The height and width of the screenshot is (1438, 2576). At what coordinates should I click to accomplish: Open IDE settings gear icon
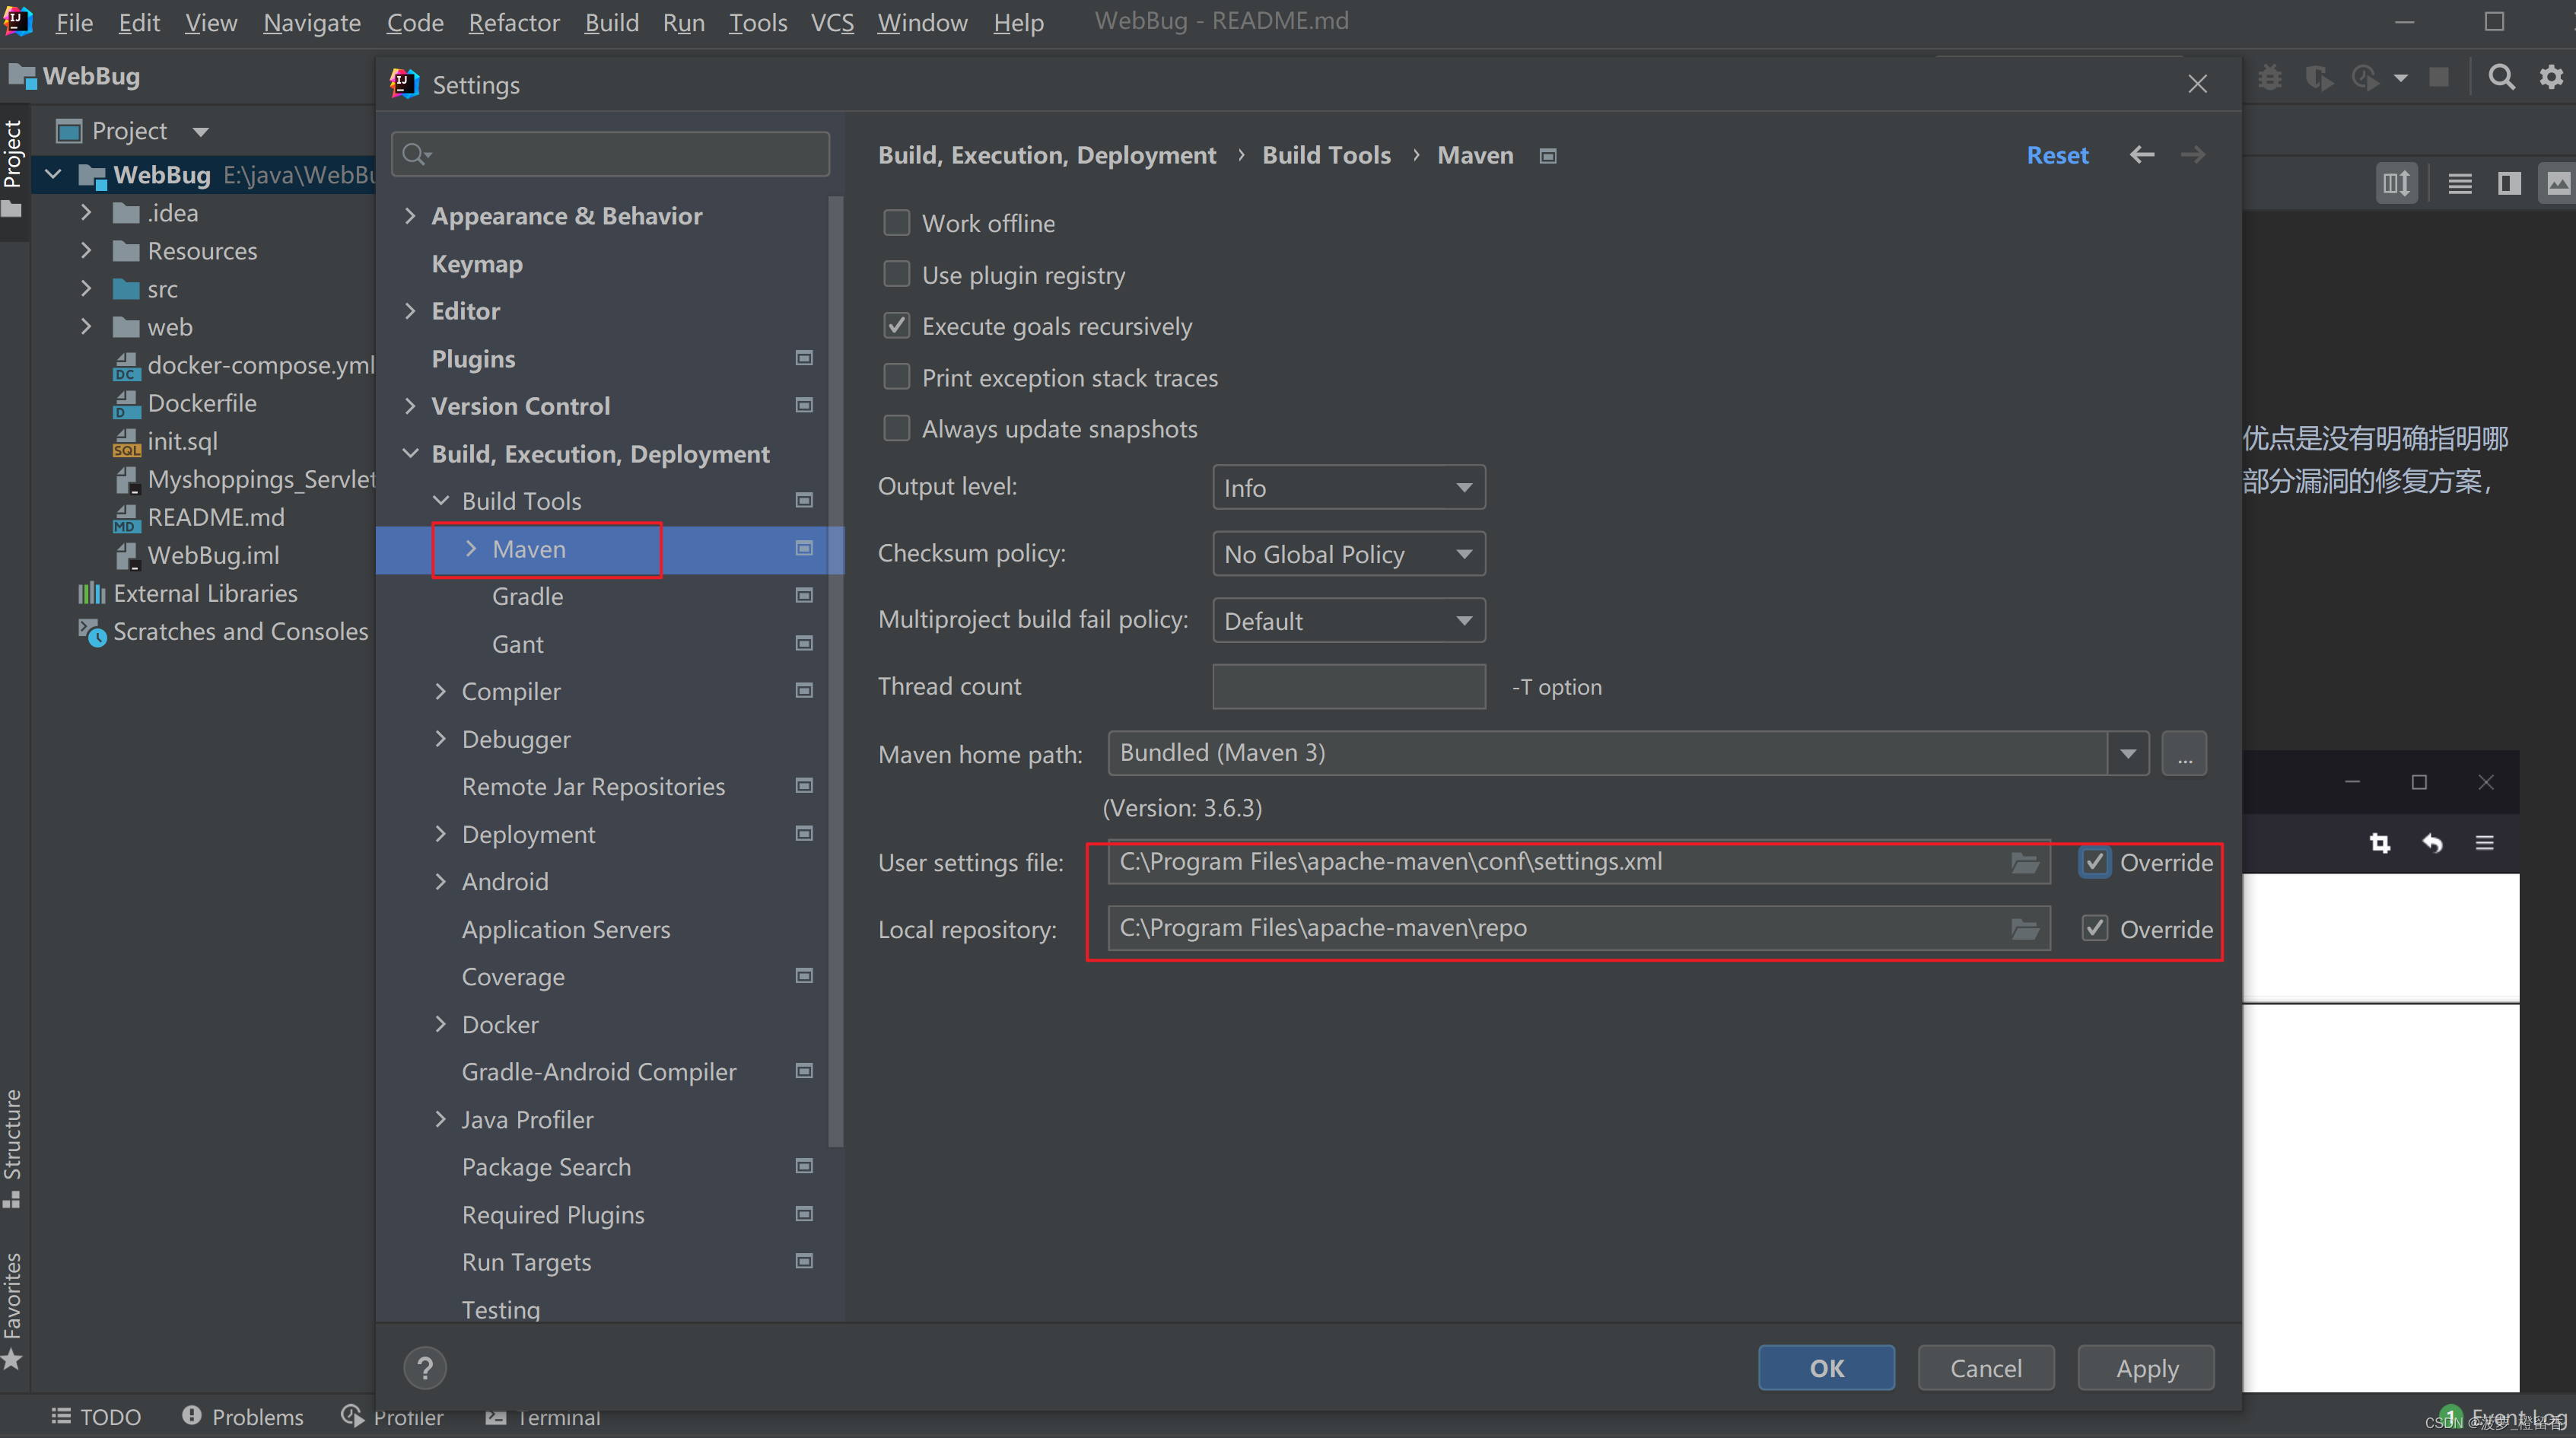click(2551, 77)
